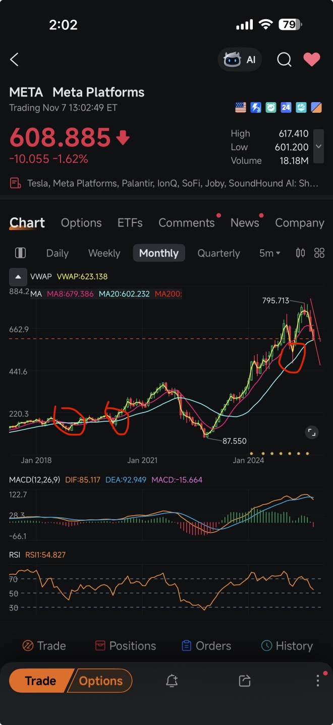Switch to the News tab

pyautogui.click(x=245, y=223)
